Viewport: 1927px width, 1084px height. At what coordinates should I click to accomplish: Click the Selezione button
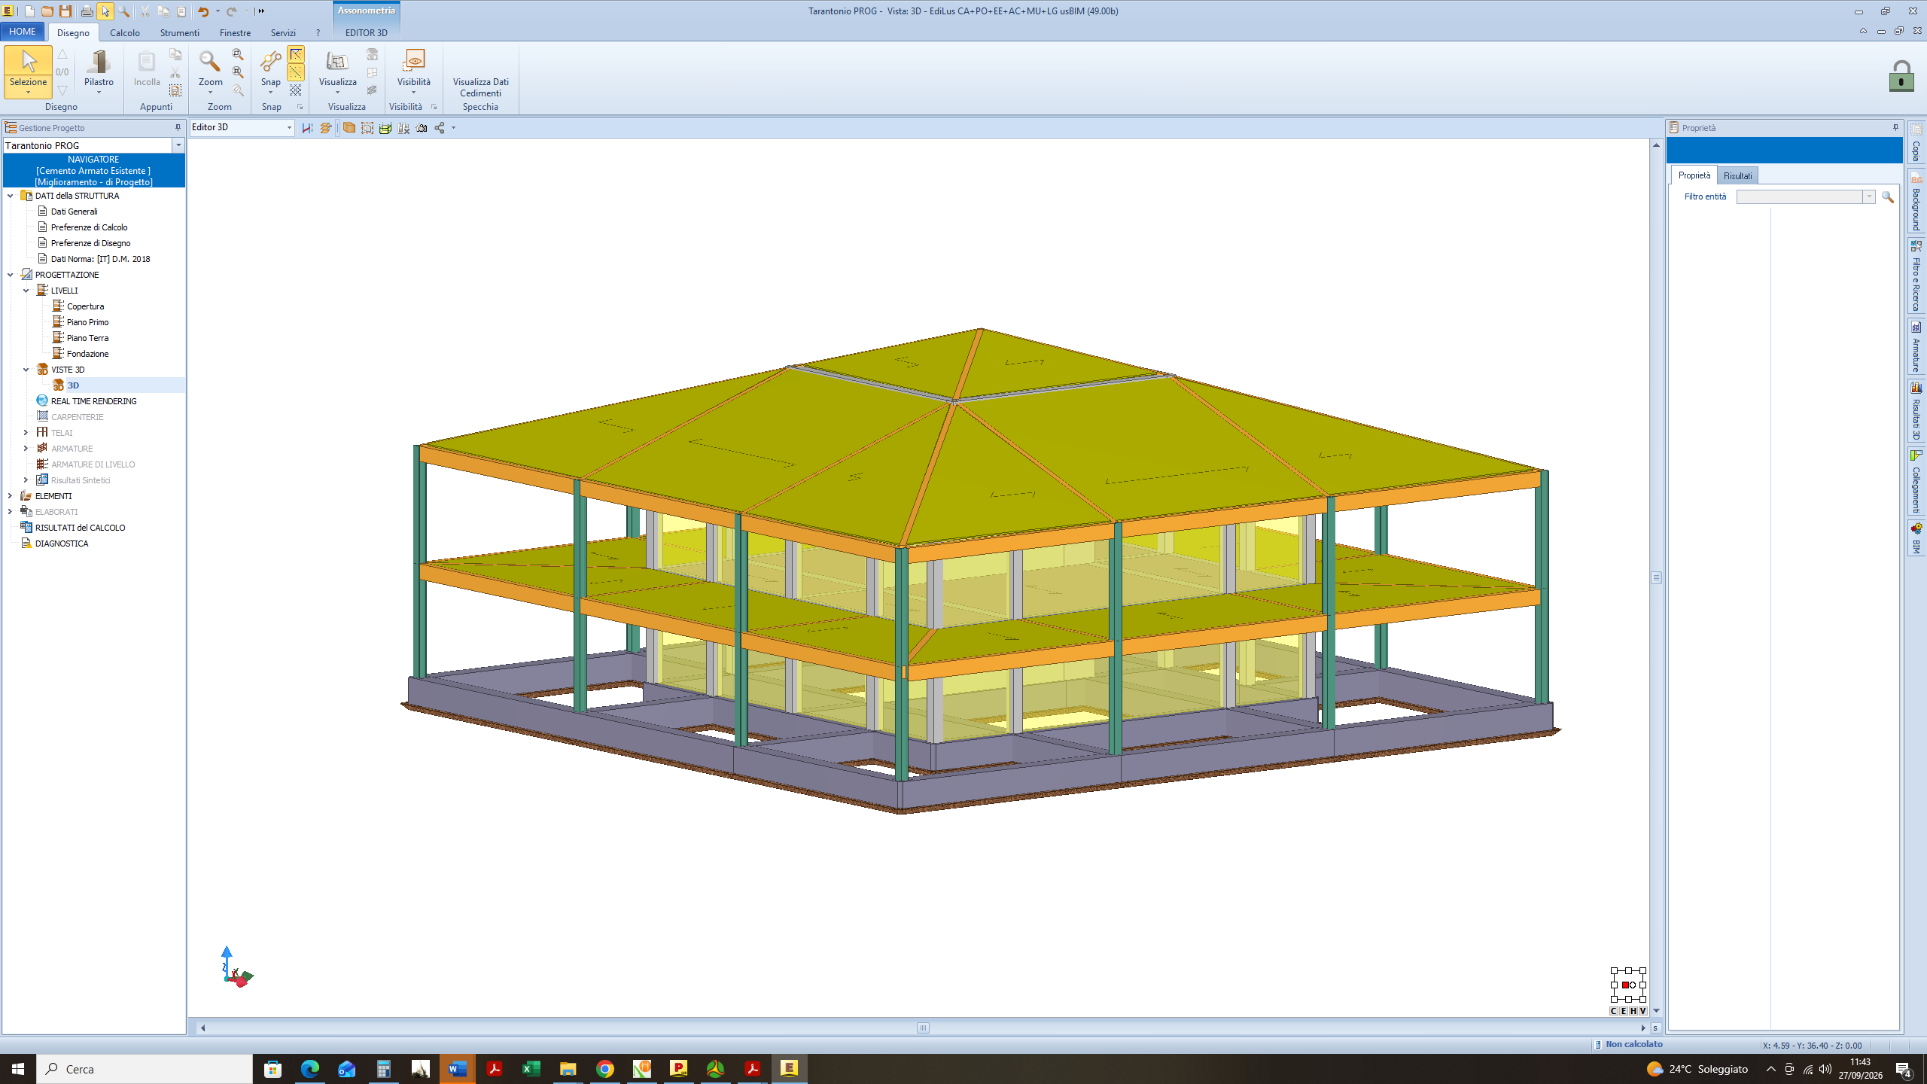29,72
